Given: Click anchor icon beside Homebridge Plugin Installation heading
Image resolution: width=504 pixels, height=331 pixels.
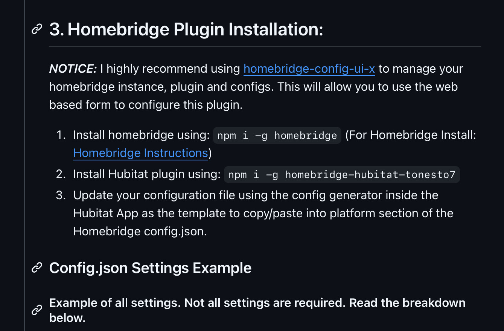Looking at the screenshot, I should [37, 29].
